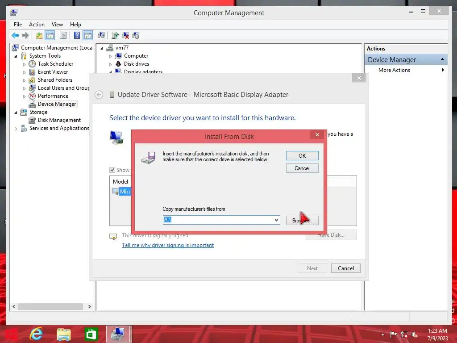457x343 pixels.
Task: Click Update Driver Software toolbar icon
Action: click(115, 36)
